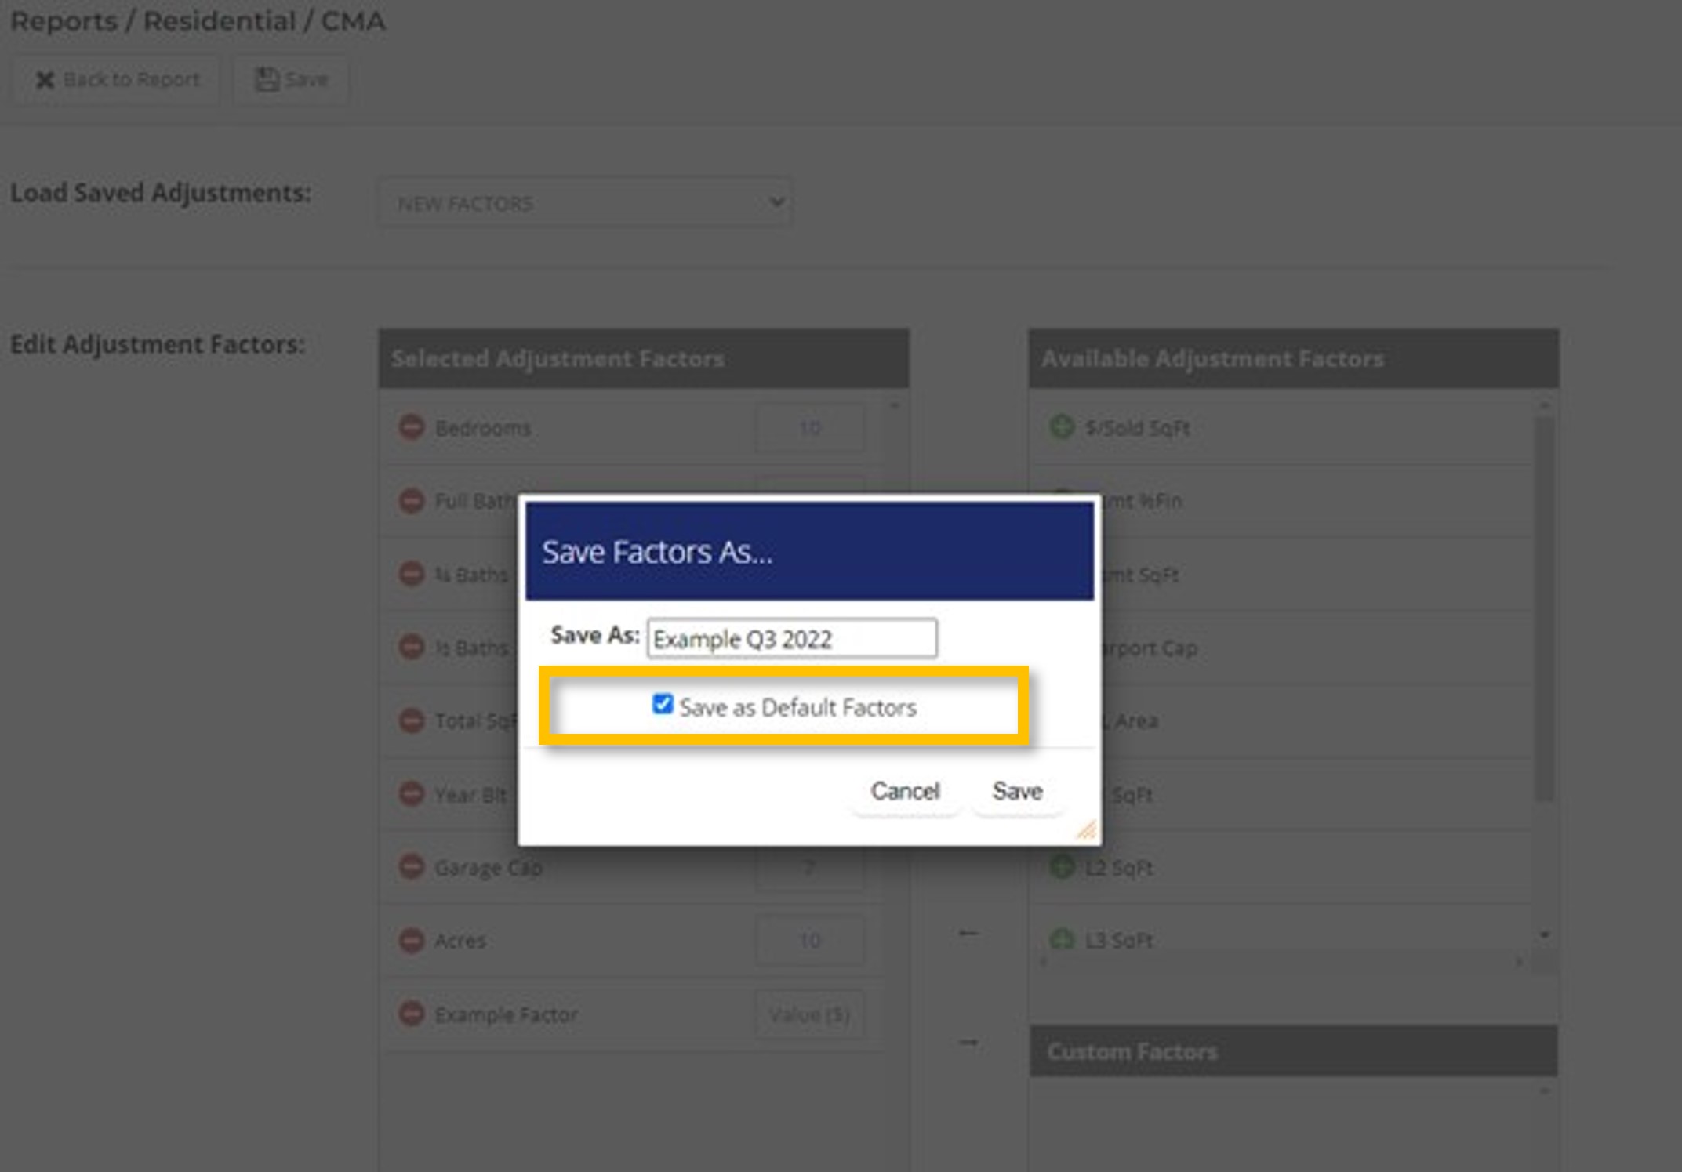Click minus icon beside Garage Cap

coord(411,867)
